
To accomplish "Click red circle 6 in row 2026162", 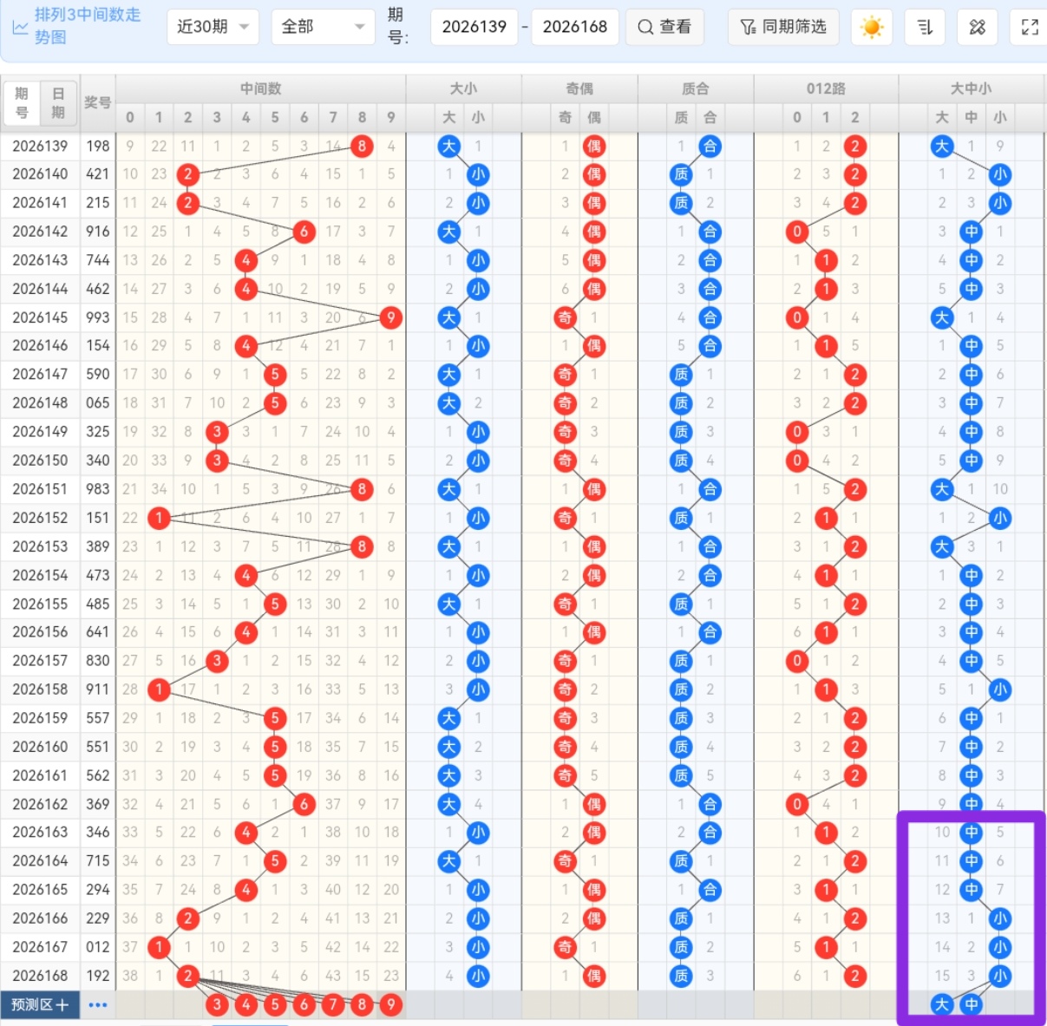I will (304, 804).
